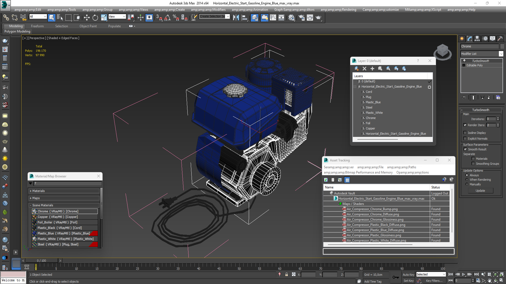
Task: Select Plastic_Blue object in Layer list
Action: (x=373, y=102)
